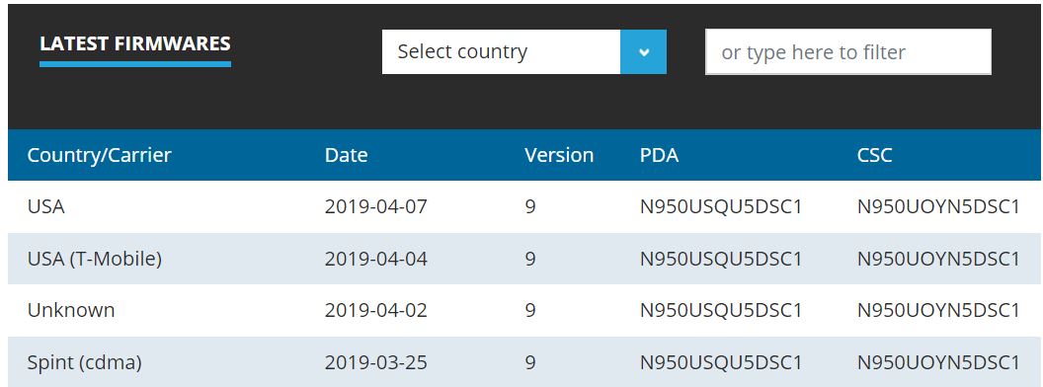Click the 2019-03-25 date entry

coord(376,362)
